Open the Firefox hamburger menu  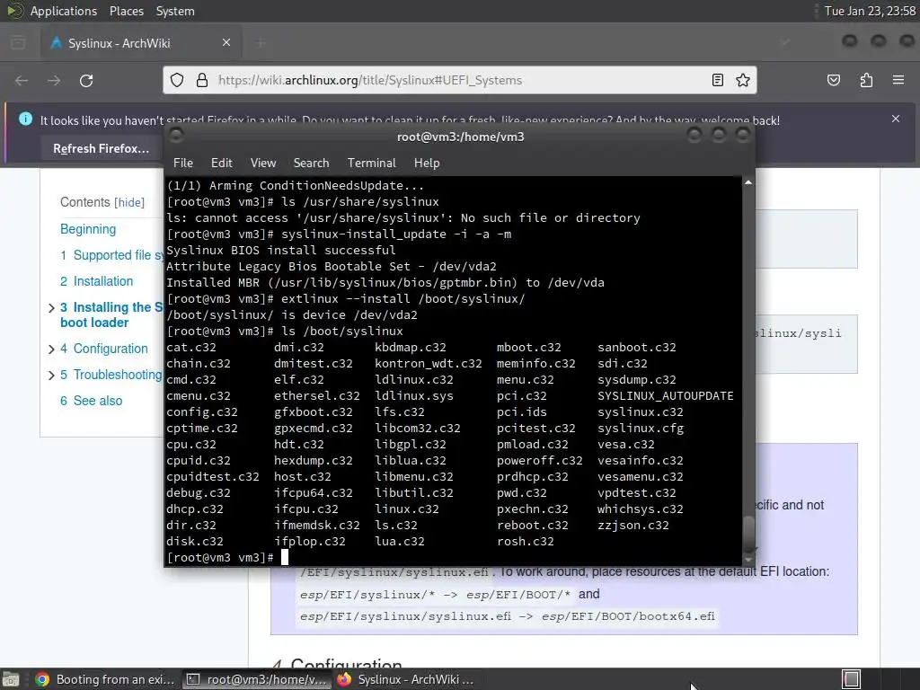coord(898,80)
